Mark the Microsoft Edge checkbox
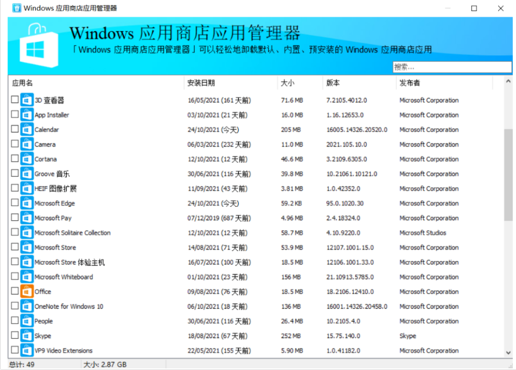Viewport: 516px width, 370px height. point(15,202)
